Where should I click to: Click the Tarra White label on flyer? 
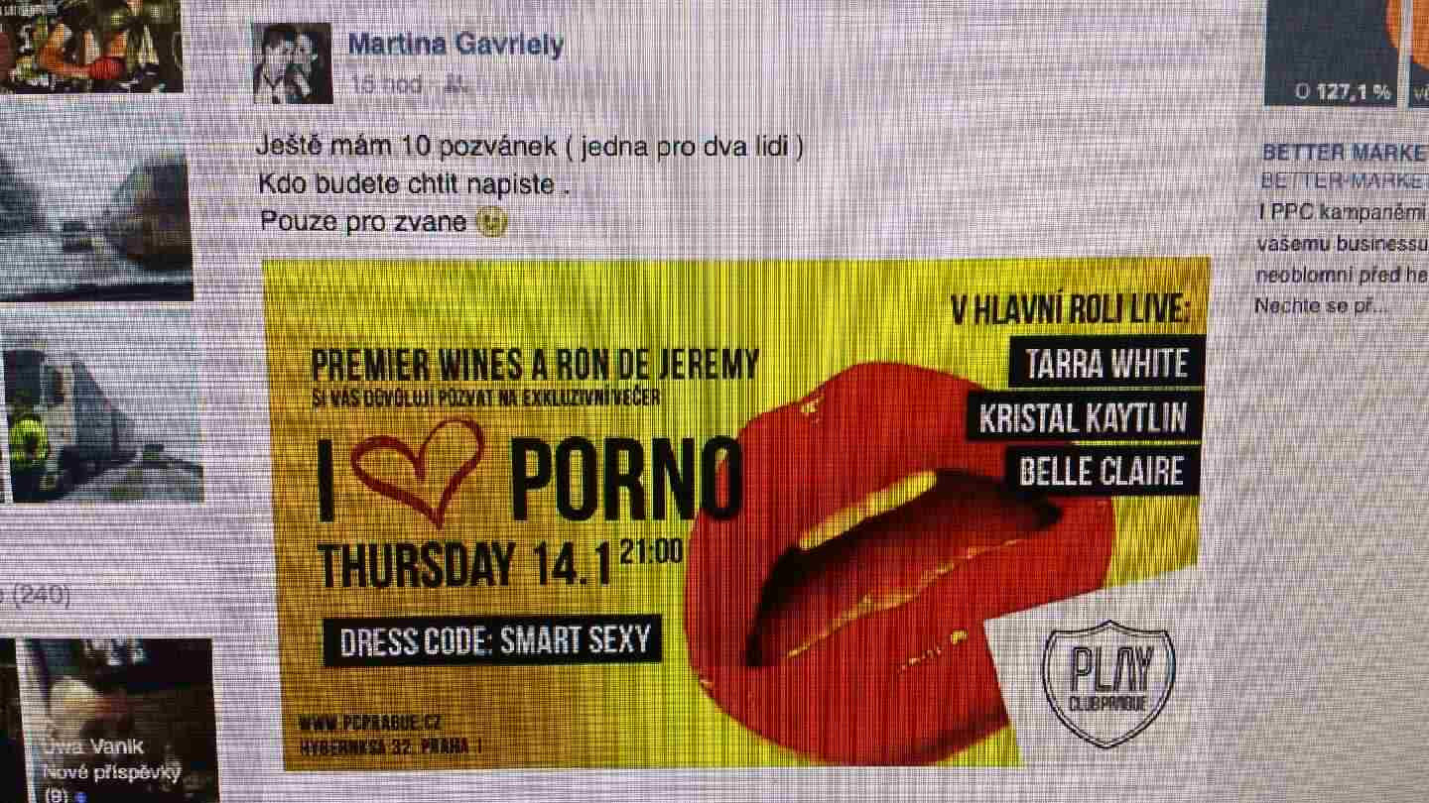click(1106, 364)
